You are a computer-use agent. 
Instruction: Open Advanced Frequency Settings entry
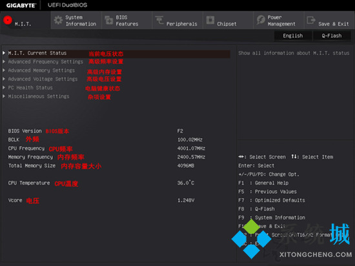pyautogui.click(x=46, y=62)
